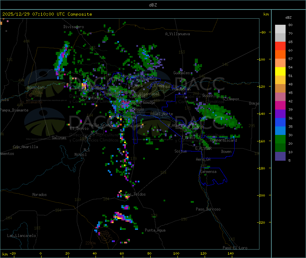Click the S_Rosas map label
The width and height of the screenshot is (306, 258).
[137, 110]
